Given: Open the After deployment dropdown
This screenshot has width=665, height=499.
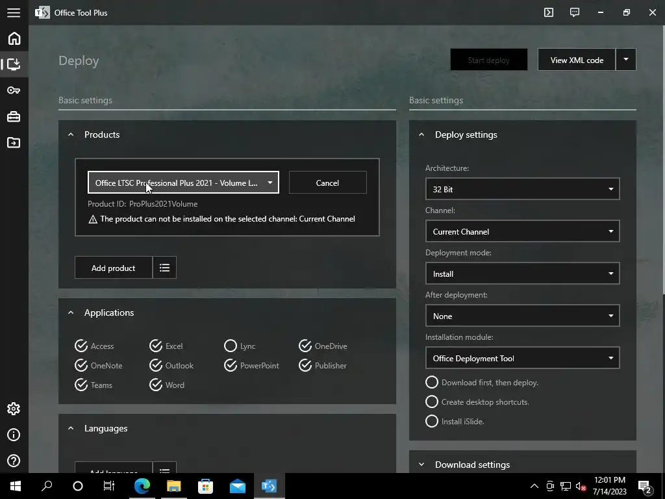Looking at the screenshot, I should 522,316.
